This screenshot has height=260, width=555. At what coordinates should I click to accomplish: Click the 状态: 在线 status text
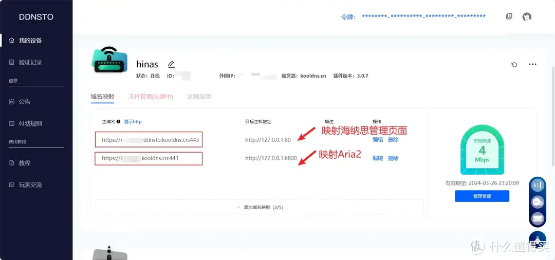(148, 76)
